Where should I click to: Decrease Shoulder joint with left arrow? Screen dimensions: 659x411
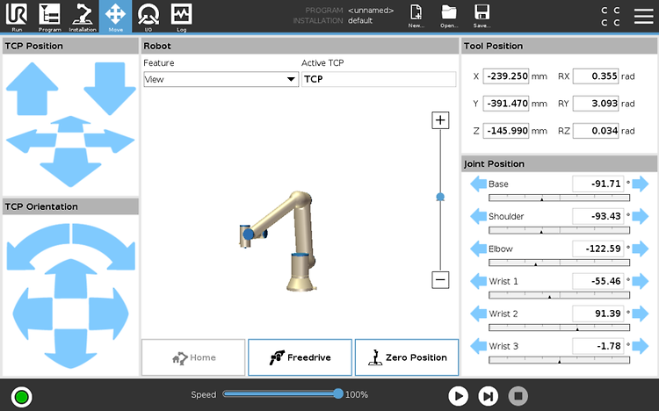478,216
